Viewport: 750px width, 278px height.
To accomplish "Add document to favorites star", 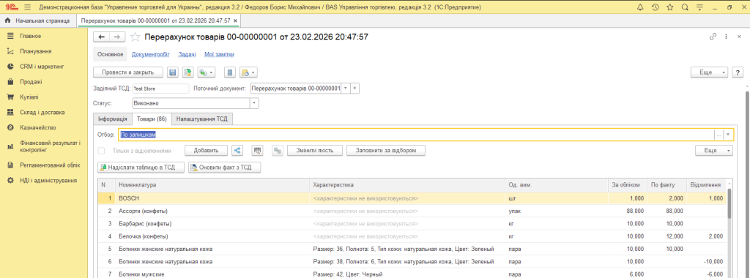I will click(135, 37).
